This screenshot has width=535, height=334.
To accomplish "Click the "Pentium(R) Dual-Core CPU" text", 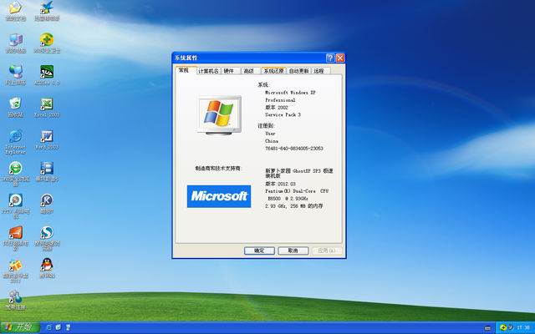I will 297,191.
